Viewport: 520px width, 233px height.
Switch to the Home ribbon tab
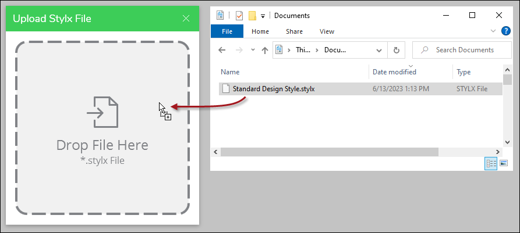point(260,31)
